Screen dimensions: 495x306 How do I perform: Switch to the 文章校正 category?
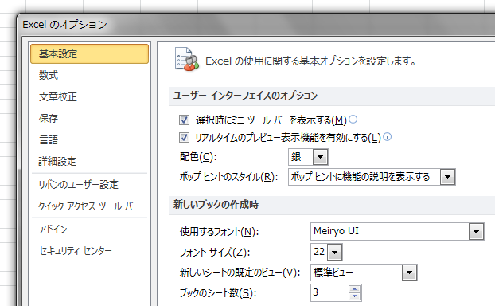click(58, 96)
